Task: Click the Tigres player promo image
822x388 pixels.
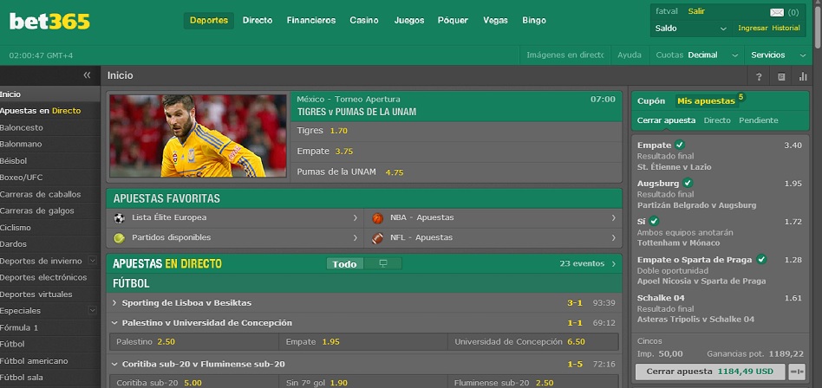Action: 199,136
